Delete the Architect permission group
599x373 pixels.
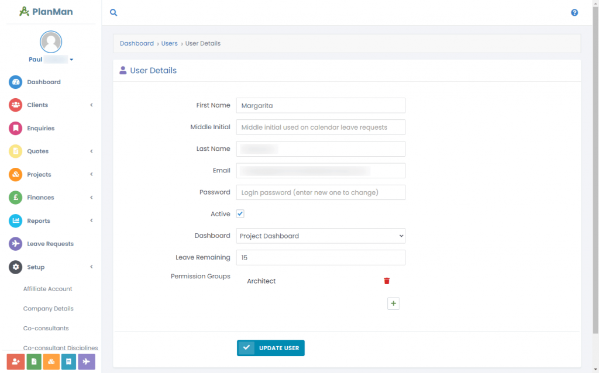point(387,281)
